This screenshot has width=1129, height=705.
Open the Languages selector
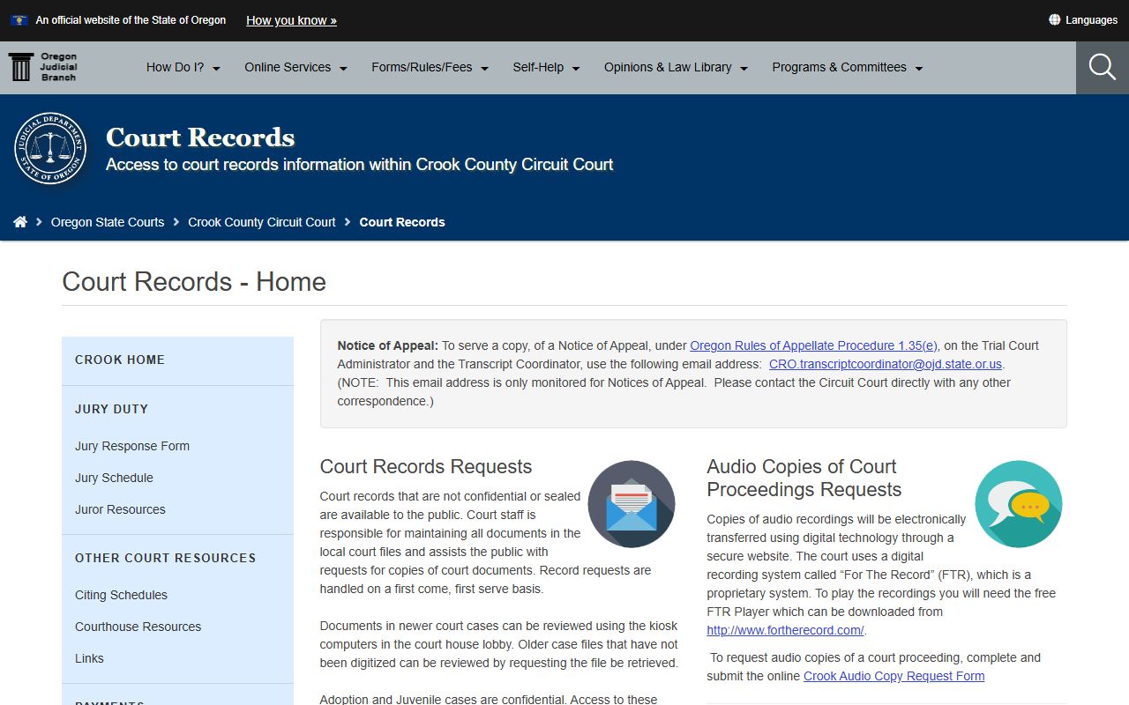click(x=1083, y=19)
